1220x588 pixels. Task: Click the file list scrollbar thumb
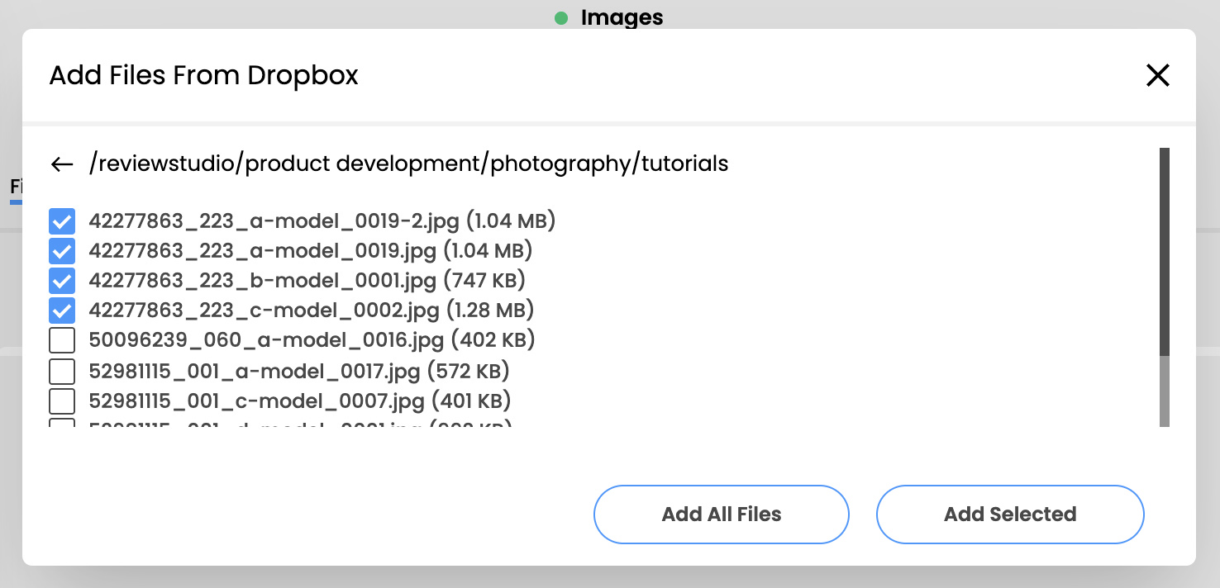click(1164, 252)
